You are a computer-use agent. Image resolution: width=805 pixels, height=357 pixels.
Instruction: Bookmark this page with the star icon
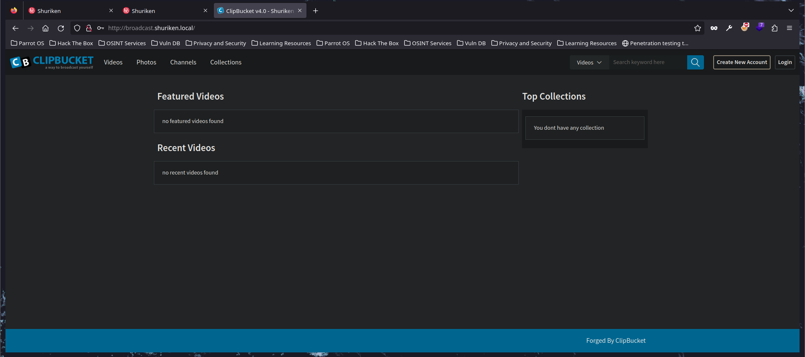pos(698,28)
